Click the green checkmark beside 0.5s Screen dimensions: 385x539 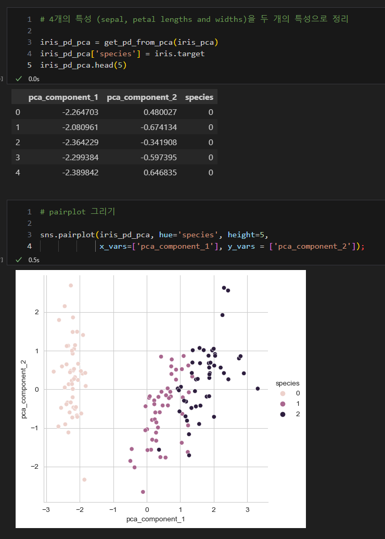click(19, 260)
